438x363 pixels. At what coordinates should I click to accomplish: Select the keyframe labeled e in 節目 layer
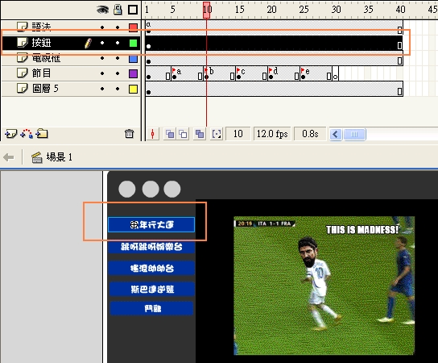(303, 74)
